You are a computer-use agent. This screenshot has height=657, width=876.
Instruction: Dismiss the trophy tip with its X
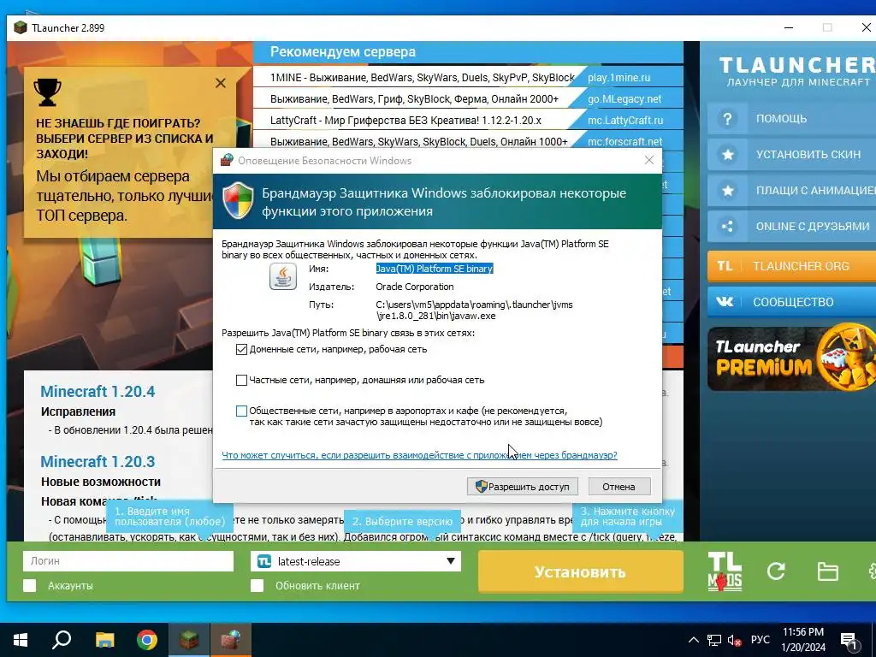[221, 83]
